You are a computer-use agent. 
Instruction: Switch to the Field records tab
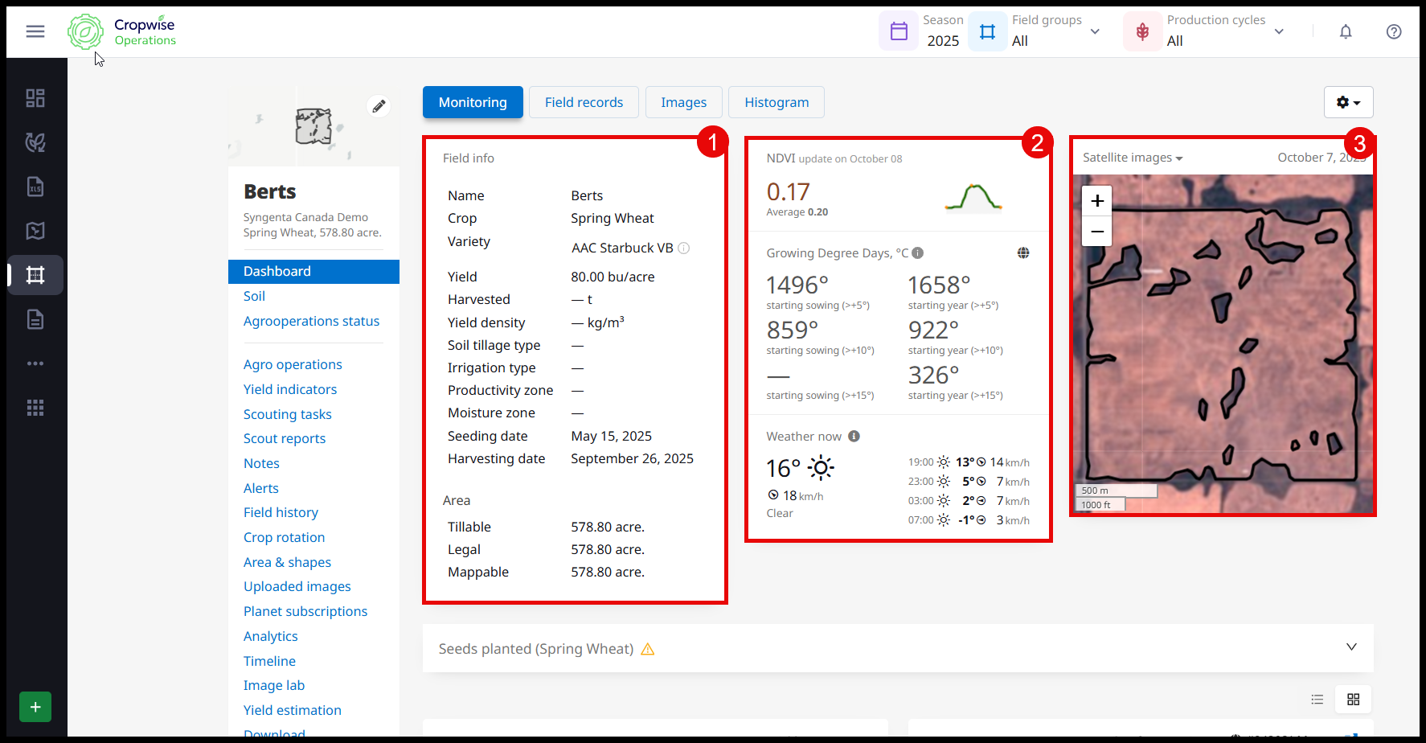pyautogui.click(x=584, y=102)
